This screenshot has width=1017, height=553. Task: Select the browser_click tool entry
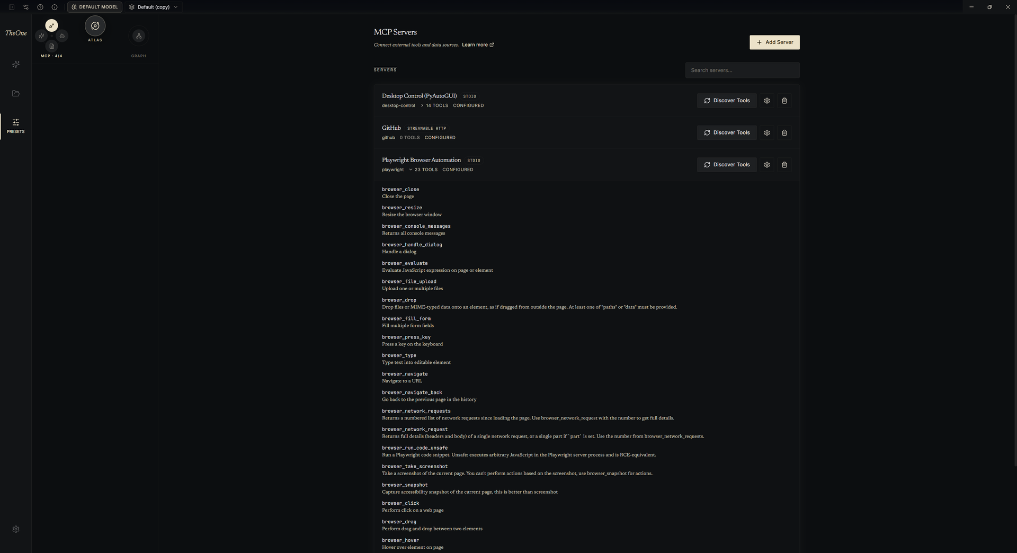413,507
